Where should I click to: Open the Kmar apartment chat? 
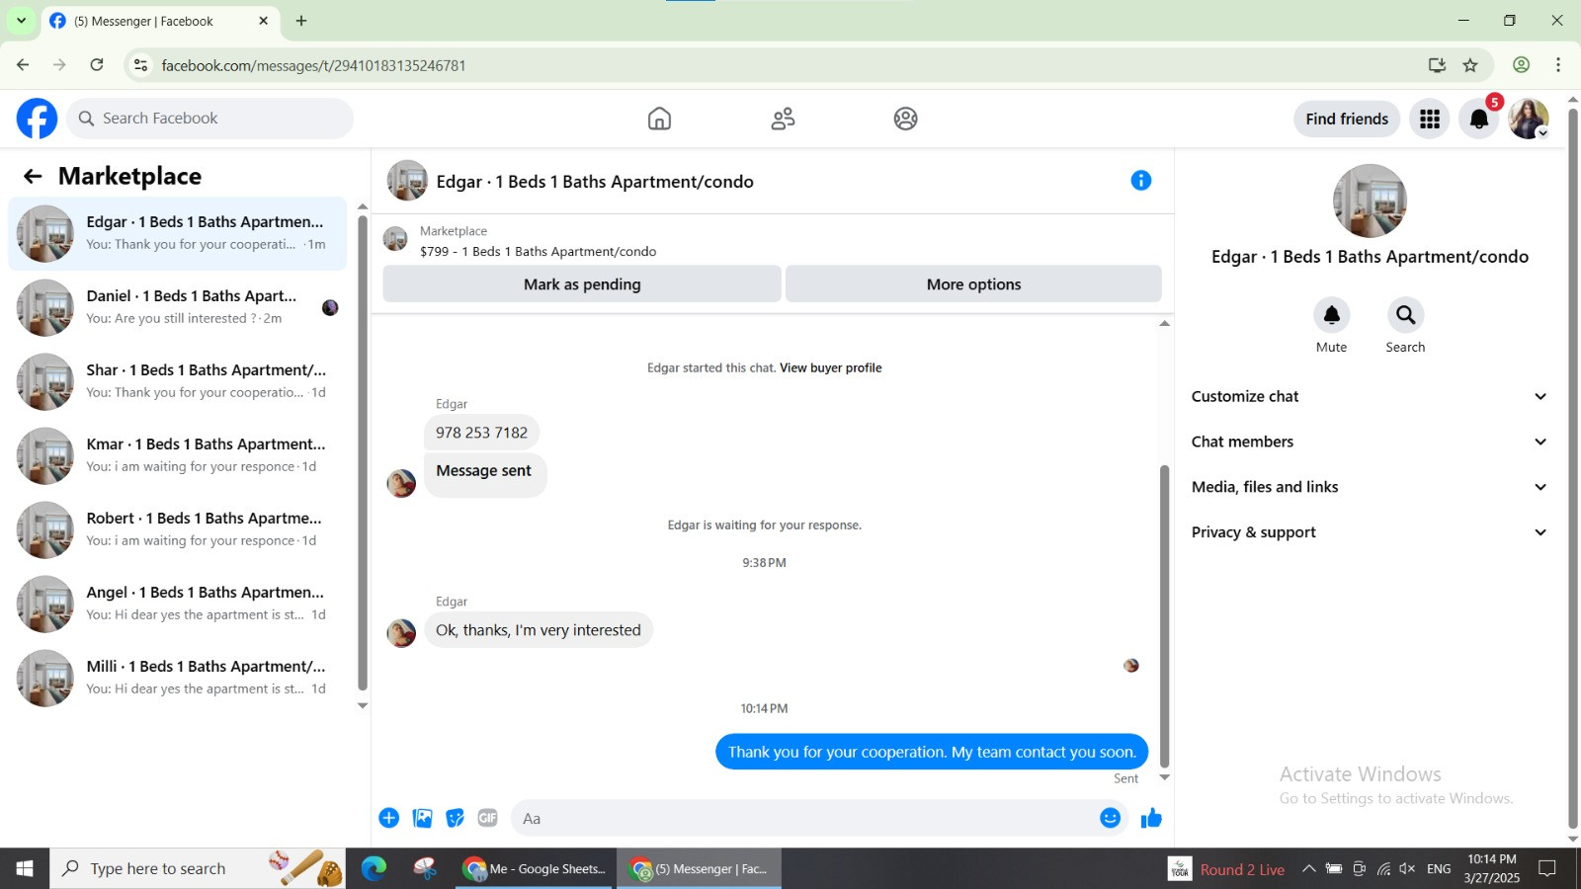[178, 455]
